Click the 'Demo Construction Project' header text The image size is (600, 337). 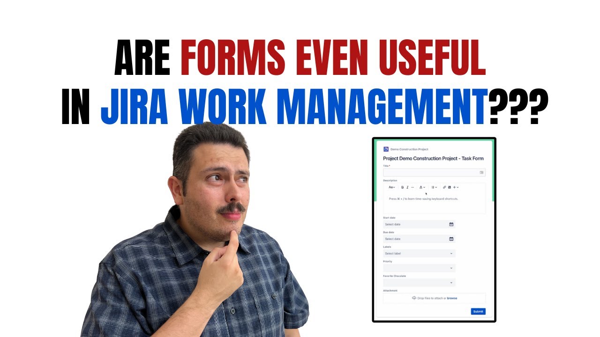(x=409, y=149)
